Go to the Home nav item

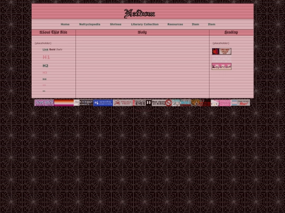pyautogui.click(x=65, y=24)
